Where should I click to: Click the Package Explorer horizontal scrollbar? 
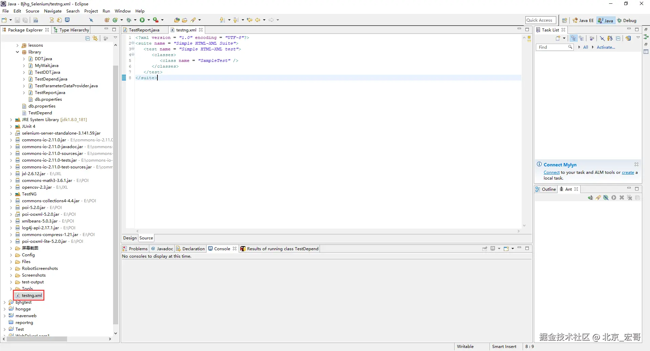[37, 339]
